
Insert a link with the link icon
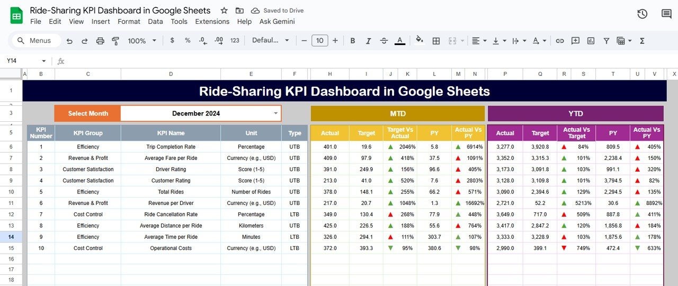[559, 41]
